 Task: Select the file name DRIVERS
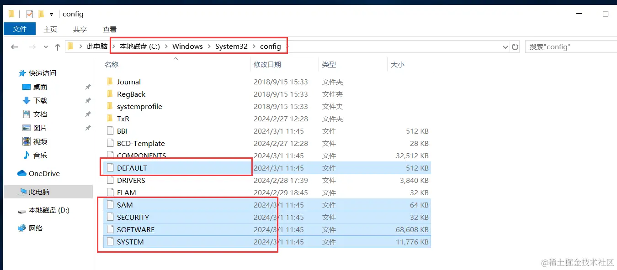pyautogui.click(x=131, y=180)
